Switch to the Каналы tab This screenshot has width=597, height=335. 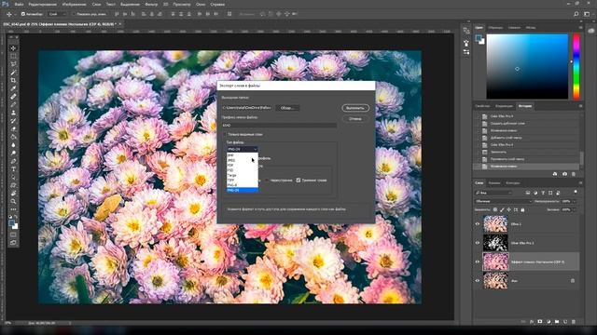coord(494,183)
